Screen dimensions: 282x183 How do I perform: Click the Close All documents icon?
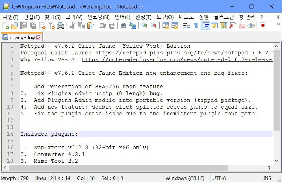click(x=52, y=26)
